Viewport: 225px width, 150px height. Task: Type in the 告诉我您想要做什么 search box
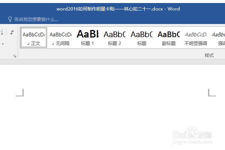[x=36, y=19]
